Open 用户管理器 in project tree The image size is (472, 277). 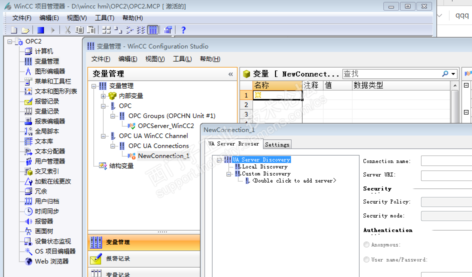pos(50,161)
